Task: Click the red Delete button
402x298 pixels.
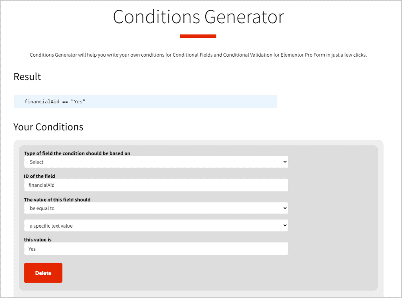Action: click(43, 272)
